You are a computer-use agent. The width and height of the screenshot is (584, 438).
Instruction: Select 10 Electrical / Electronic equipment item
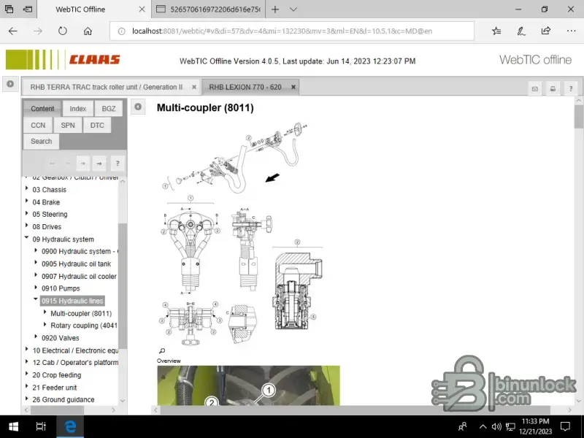tap(75, 350)
